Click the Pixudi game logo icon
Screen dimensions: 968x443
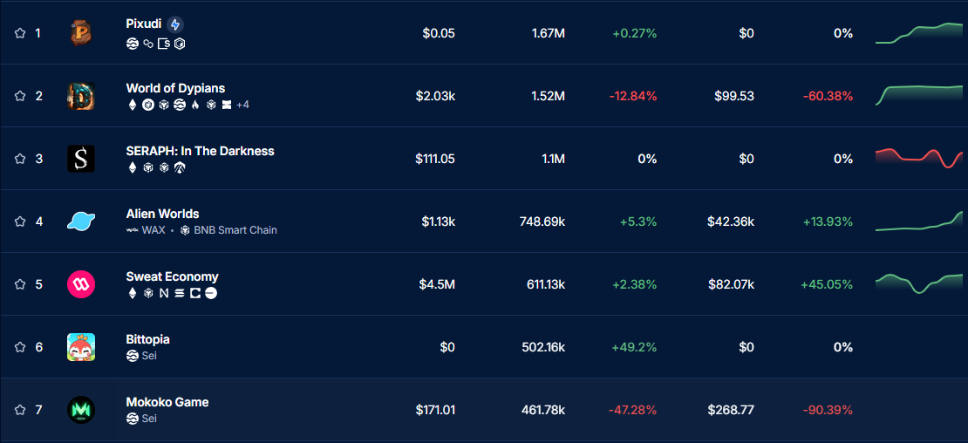click(x=81, y=33)
